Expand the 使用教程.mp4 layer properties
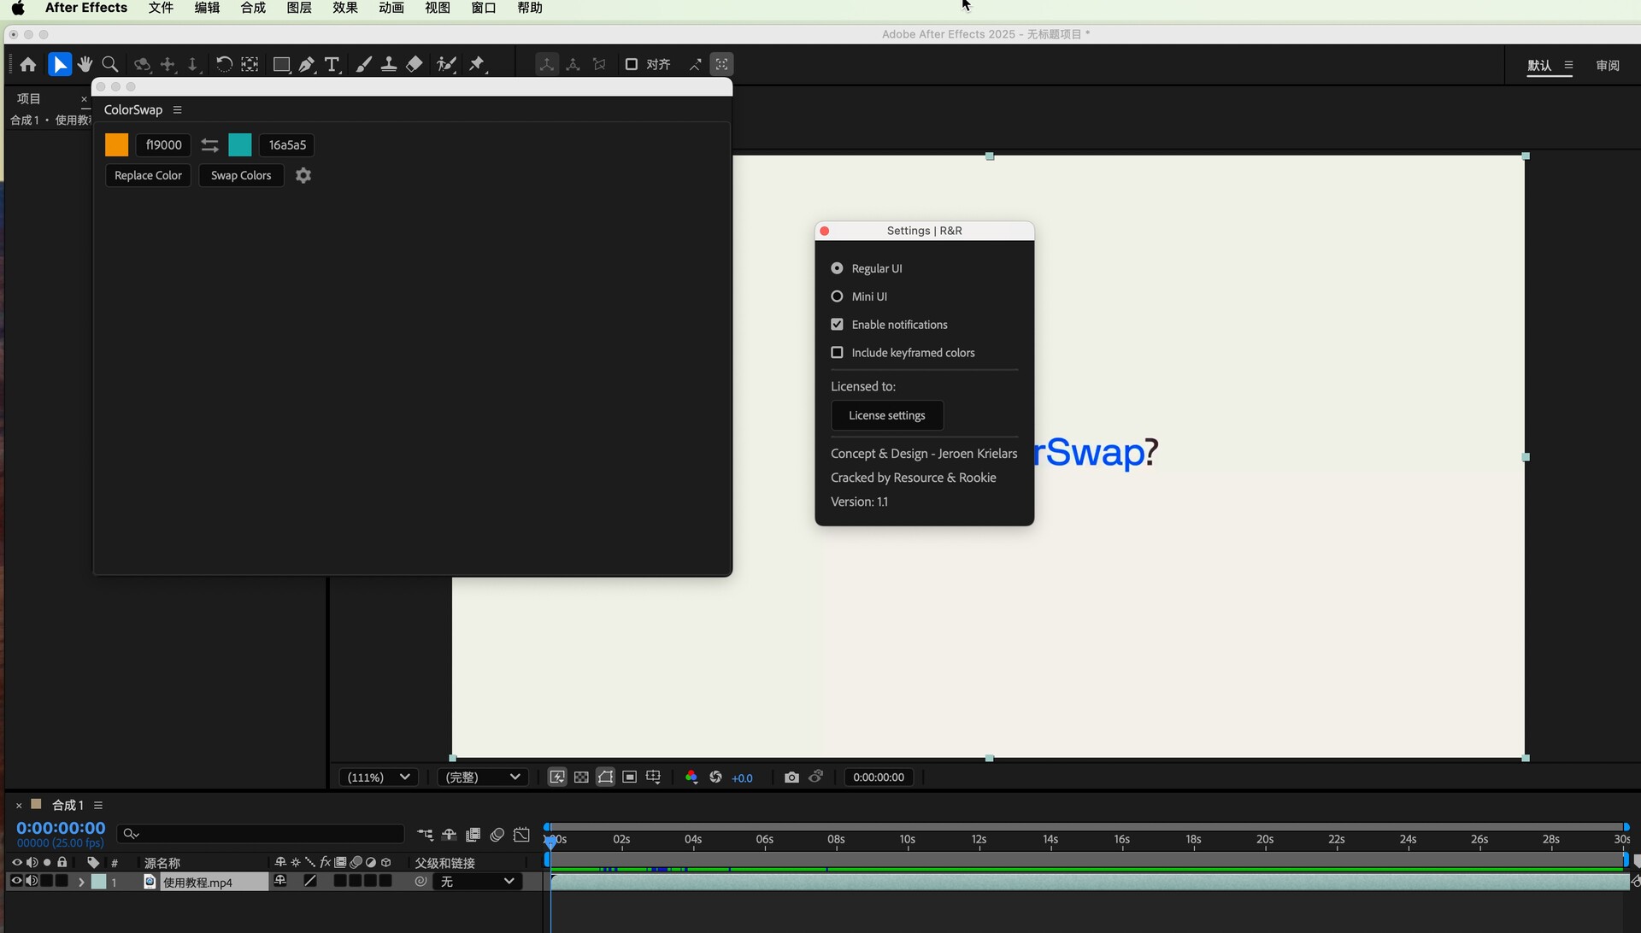 81,882
